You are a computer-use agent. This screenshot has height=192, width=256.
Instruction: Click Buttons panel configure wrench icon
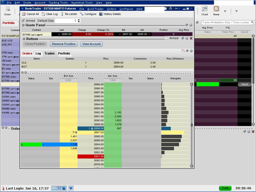click(183, 38)
